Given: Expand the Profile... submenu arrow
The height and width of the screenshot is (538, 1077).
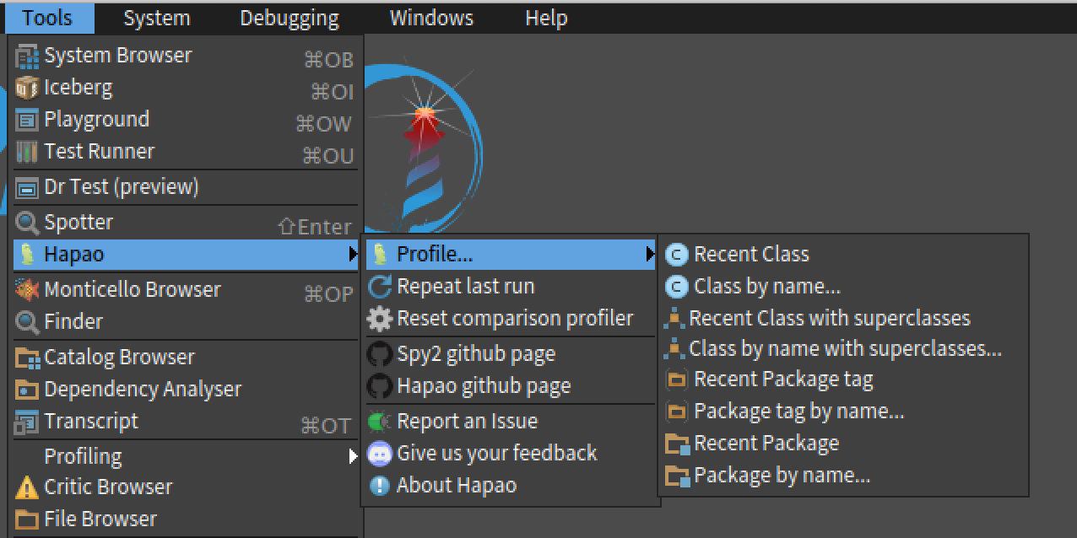Looking at the screenshot, I should point(650,254).
